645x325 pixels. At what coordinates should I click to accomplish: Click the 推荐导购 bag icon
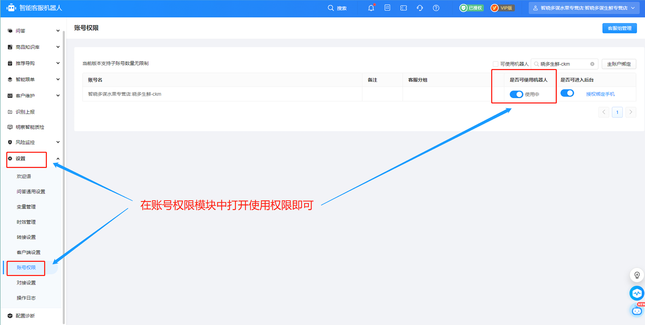[x=10, y=63]
